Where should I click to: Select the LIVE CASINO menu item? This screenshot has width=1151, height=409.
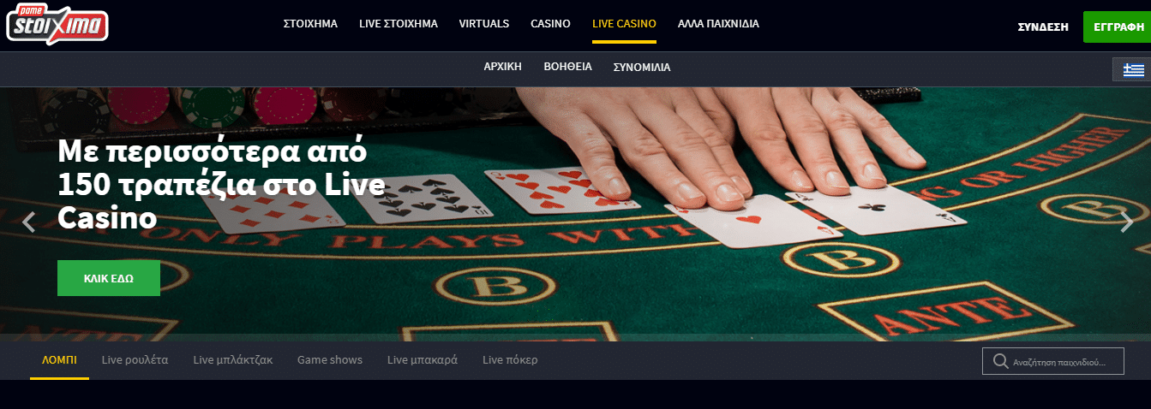pos(624,24)
